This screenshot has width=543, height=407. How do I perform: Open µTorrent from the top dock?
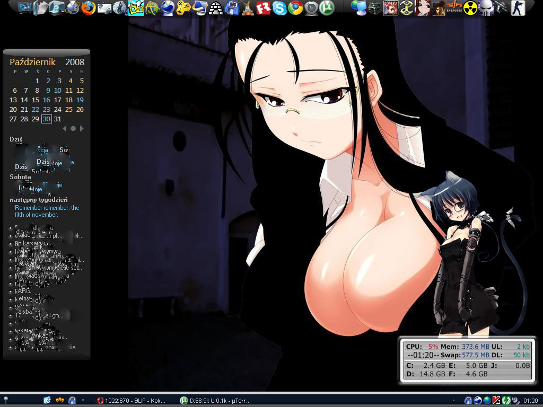327,8
